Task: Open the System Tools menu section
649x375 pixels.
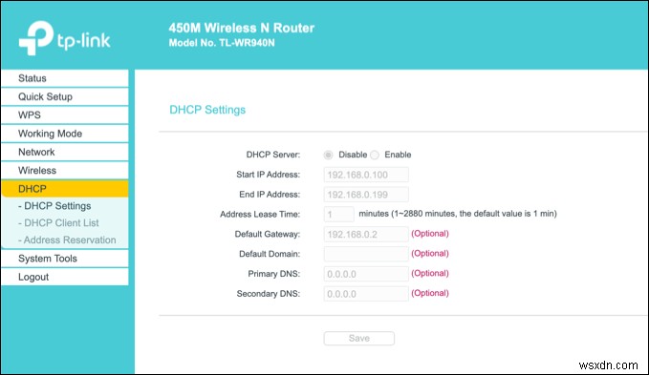Action: [65, 259]
